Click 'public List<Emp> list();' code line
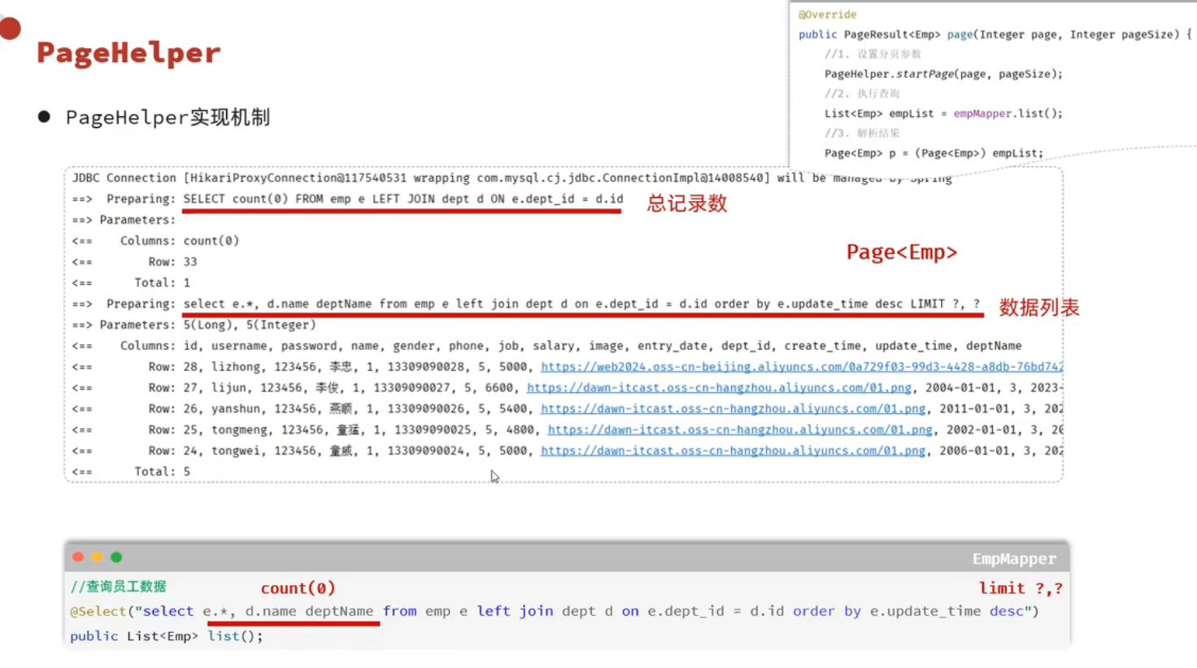This screenshot has height=668, width=1197. click(x=167, y=636)
